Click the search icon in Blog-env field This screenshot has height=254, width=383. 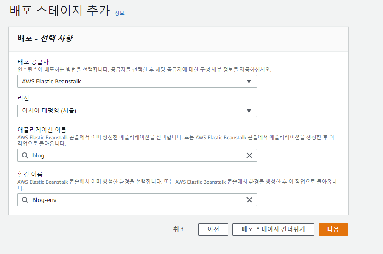coord(25,200)
